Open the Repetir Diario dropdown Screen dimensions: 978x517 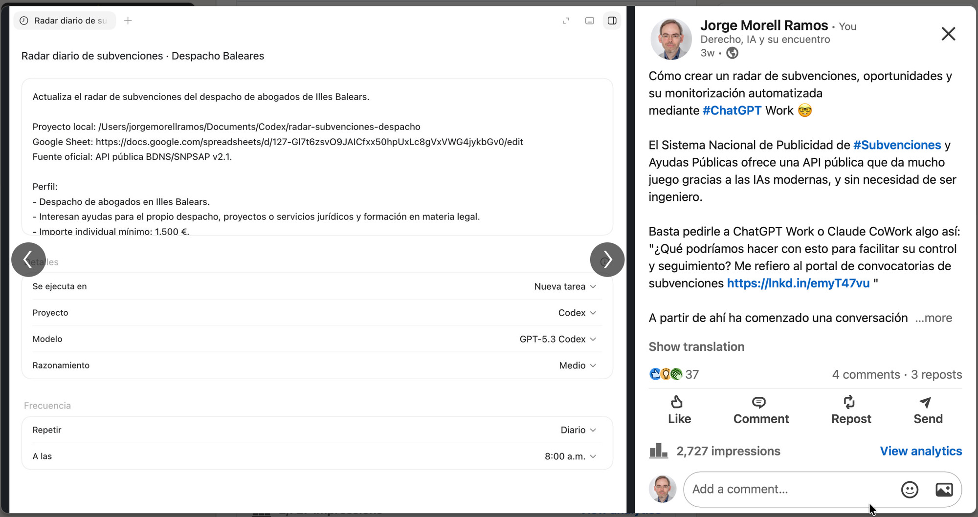pyautogui.click(x=578, y=430)
